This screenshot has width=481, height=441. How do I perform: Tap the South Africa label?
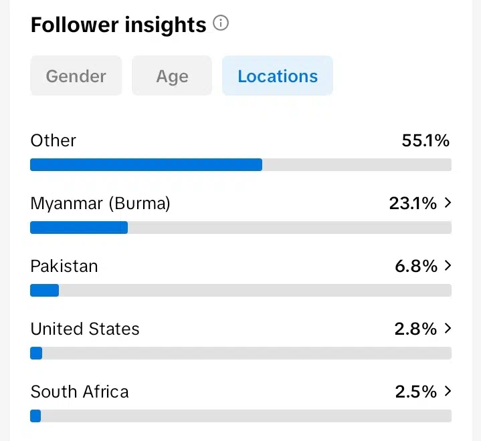(x=80, y=392)
